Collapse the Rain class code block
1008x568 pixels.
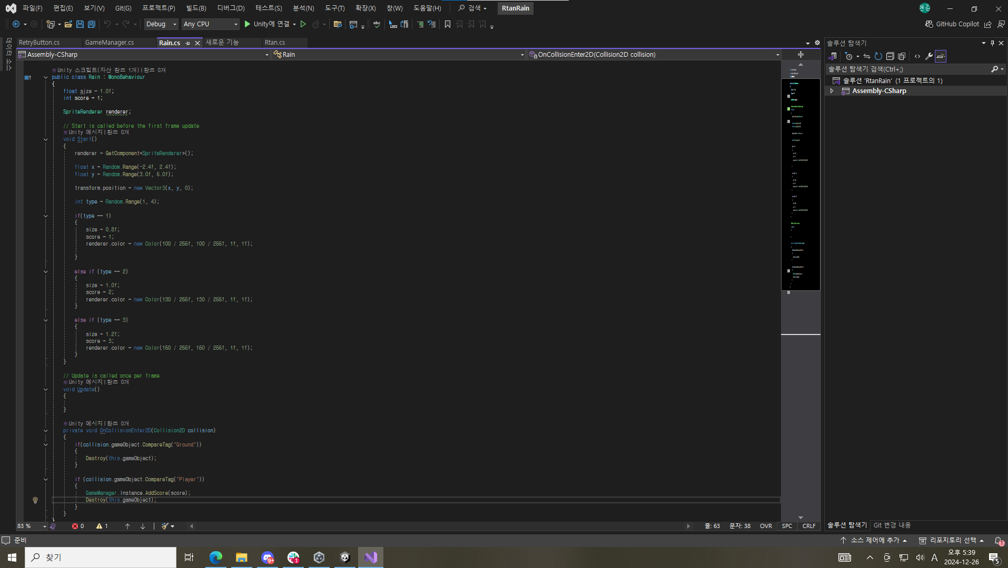46,77
